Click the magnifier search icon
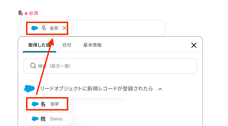This screenshot has height=126, width=228. coord(33,66)
